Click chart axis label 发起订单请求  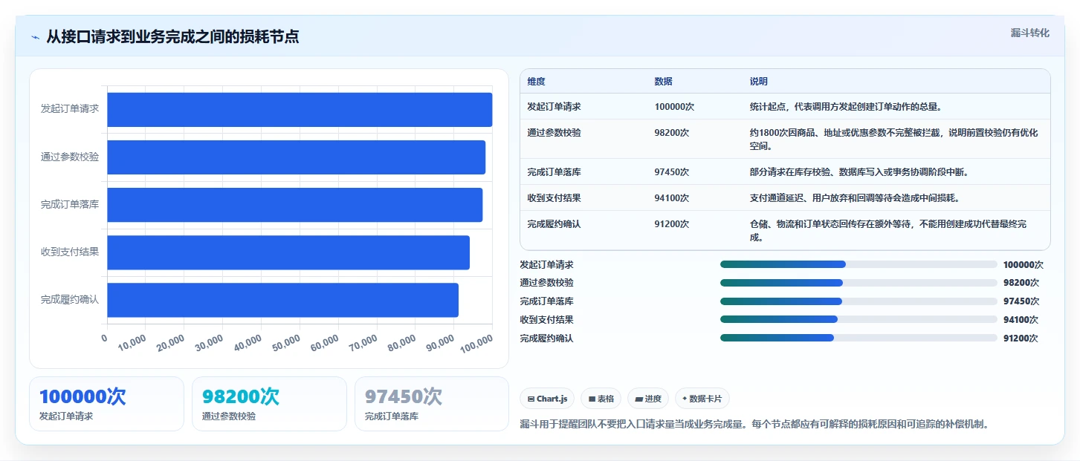coord(70,109)
